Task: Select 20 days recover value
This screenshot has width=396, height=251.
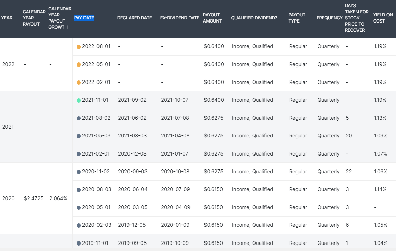Action: click(349, 136)
